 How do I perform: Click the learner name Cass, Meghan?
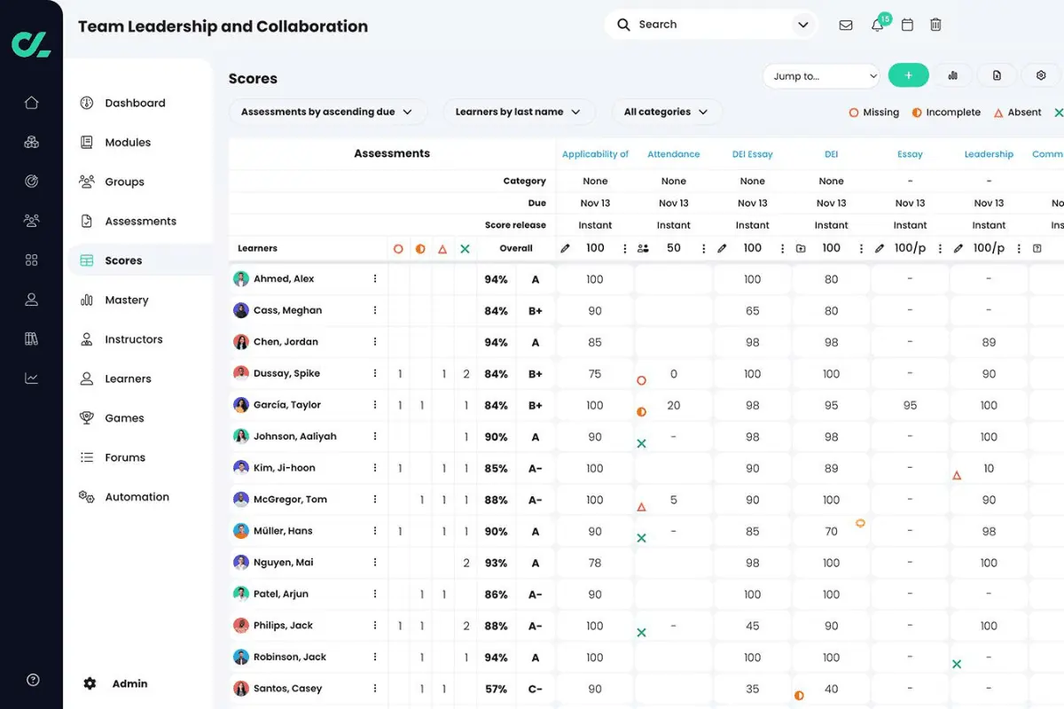click(x=287, y=310)
